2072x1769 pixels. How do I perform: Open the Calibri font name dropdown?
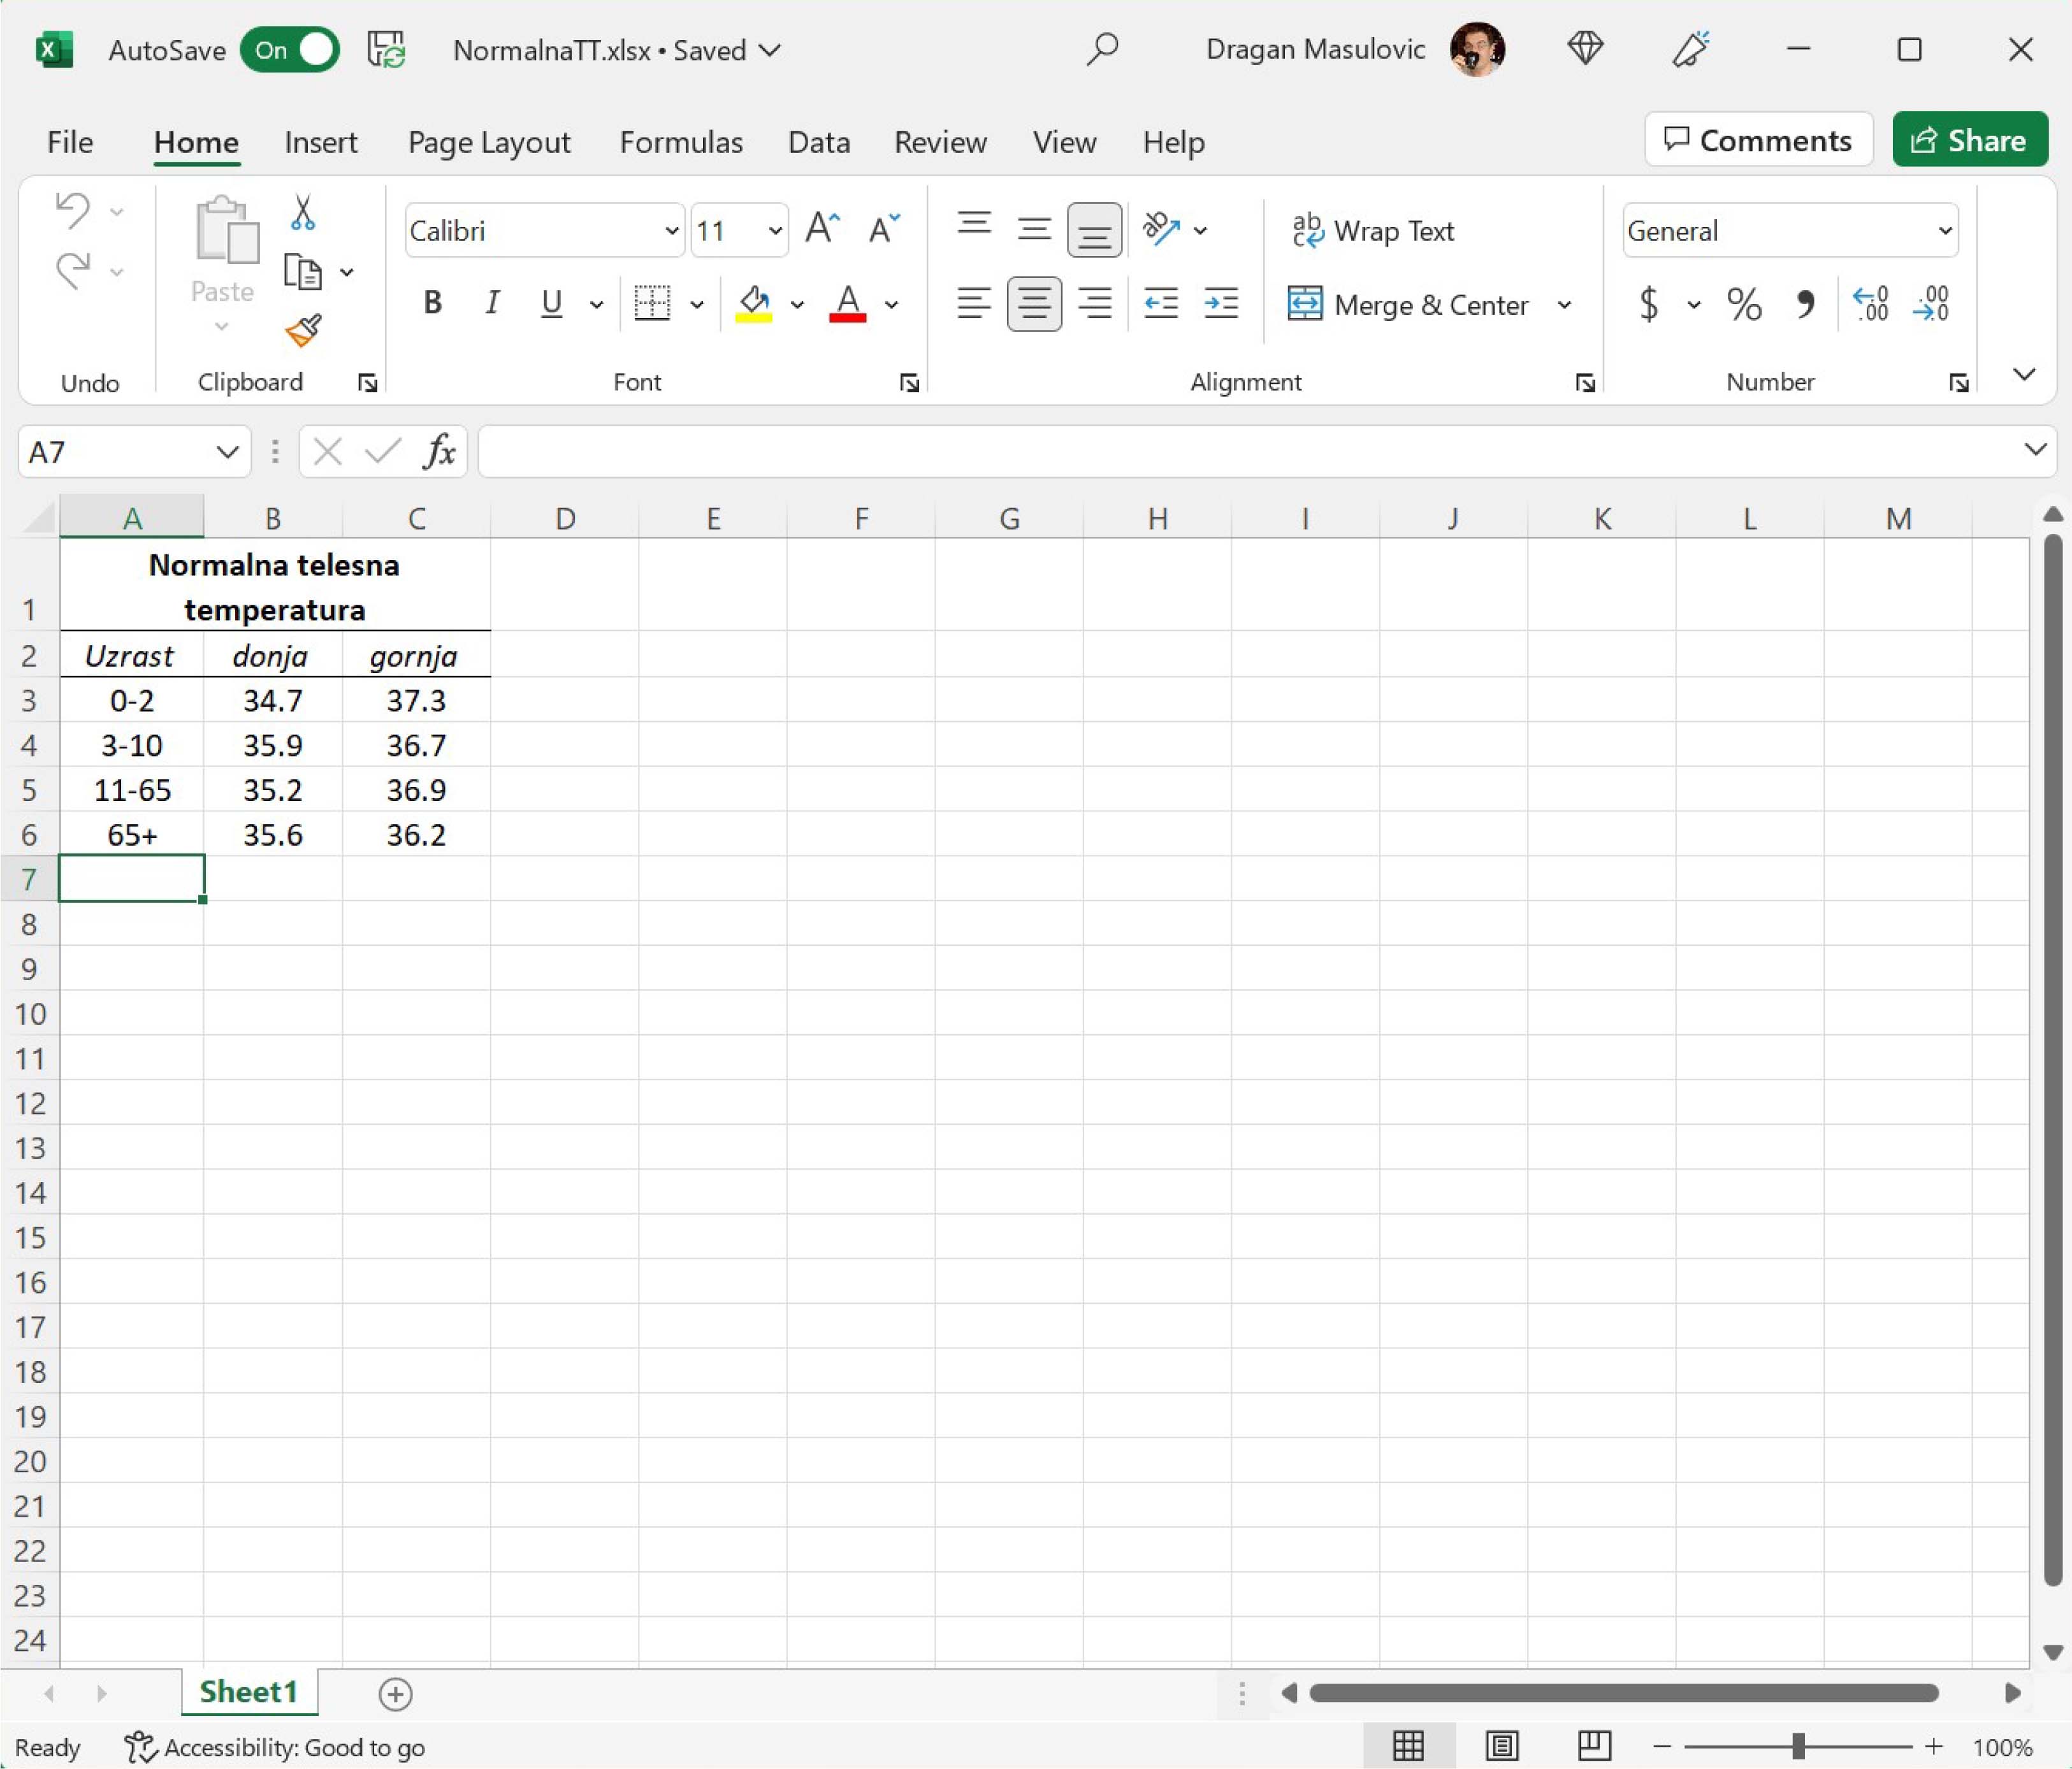(x=671, y=231)
